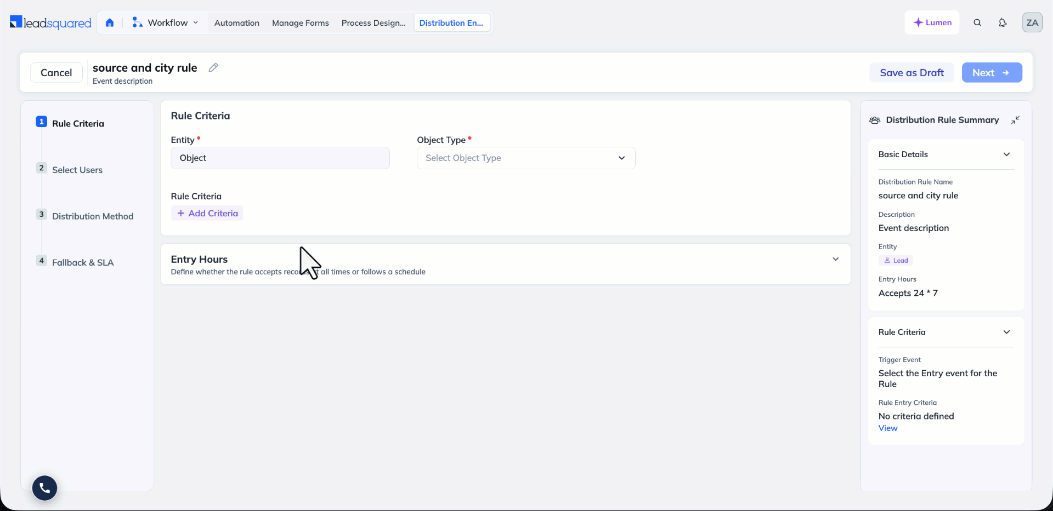Click the LeadSquared logo
This screenshot has height=511, width=1053.
tap(50, 22)
